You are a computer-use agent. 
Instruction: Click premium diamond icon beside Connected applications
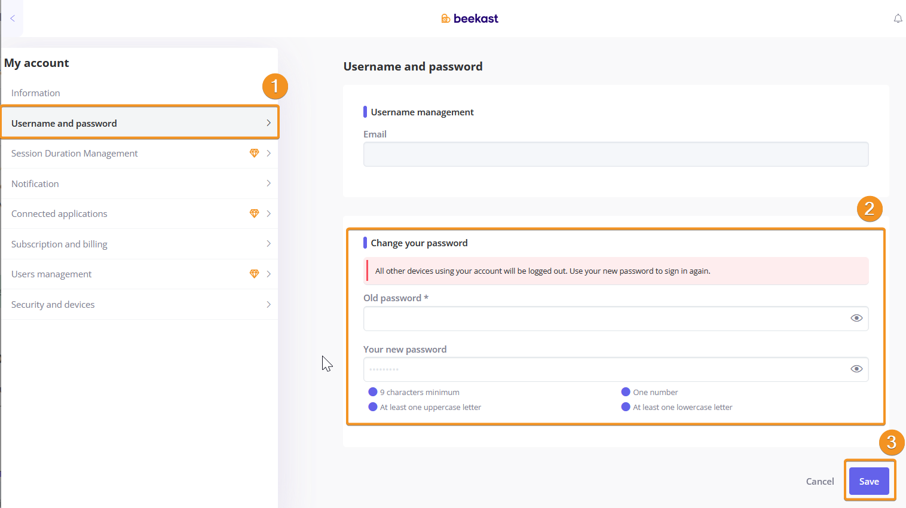(254, 213)
